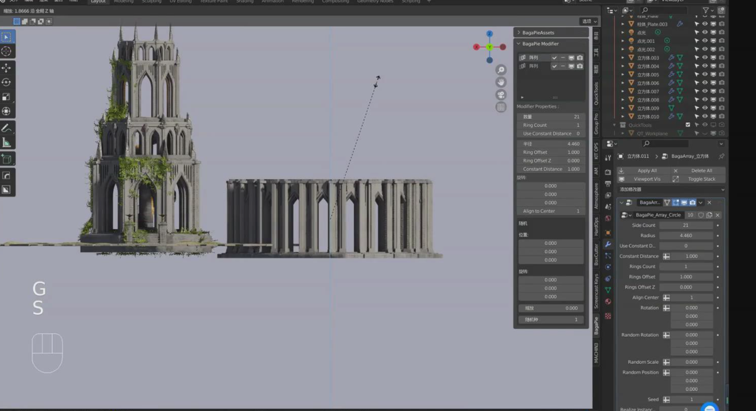This screenshot has width=756, height=411.
Task: Switch to the Modeling workspace tab
Action: click(124, 2)
